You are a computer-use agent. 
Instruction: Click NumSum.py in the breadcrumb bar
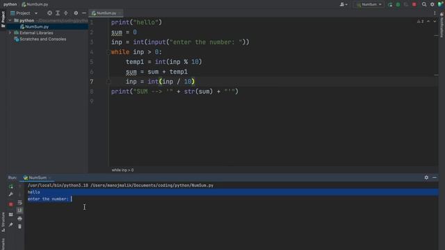point(35,5)
